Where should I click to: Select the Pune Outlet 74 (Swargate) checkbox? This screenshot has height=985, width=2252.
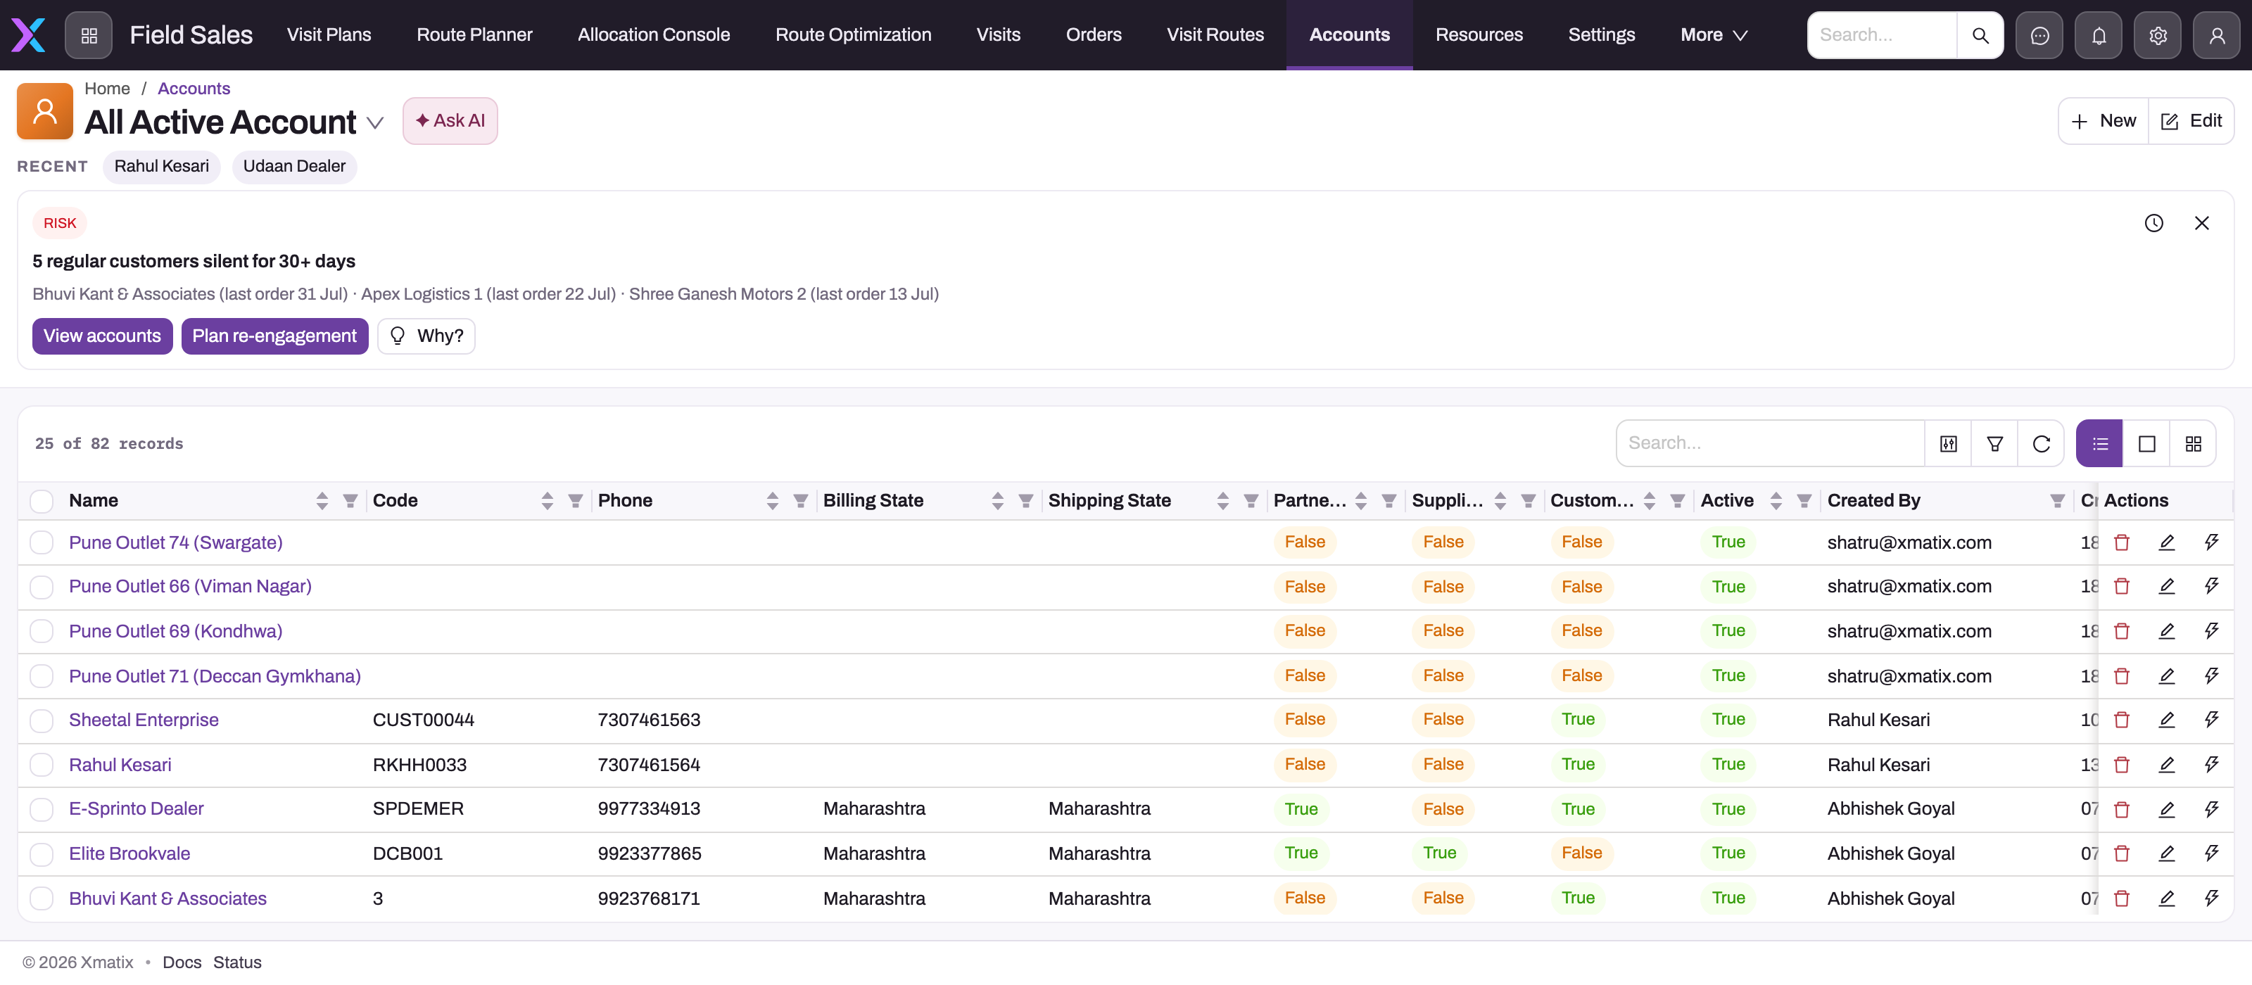click(x=41, y=542)
